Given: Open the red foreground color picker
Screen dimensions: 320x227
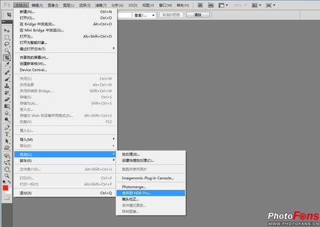Looking at the screenshot, I should pyautogui.click(x=5, y=188).
